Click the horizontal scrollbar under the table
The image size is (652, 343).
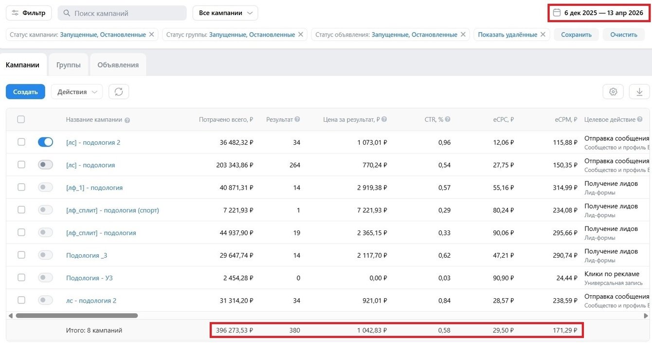(77, 316)
